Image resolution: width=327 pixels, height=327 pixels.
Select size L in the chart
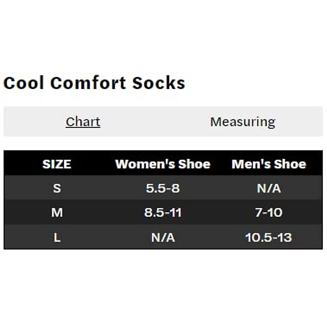tap(57, 237)
